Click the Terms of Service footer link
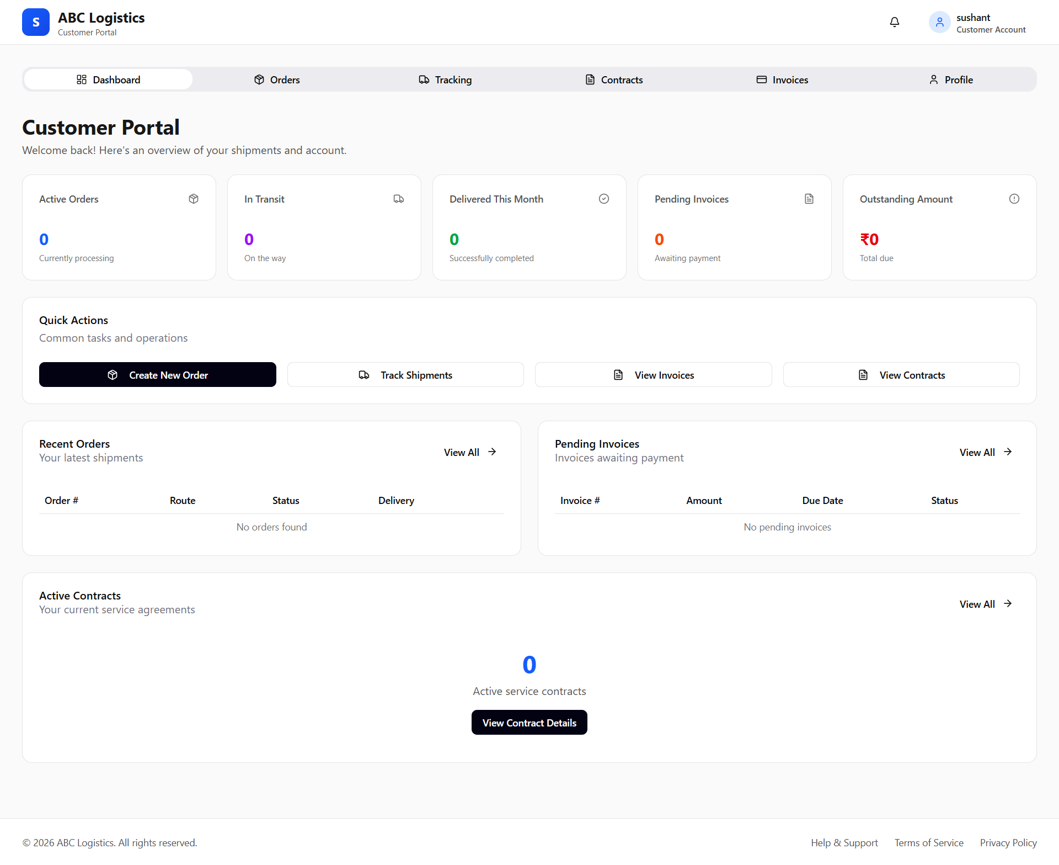This screenshot has height=865, width=1059. tap(928, 842)
